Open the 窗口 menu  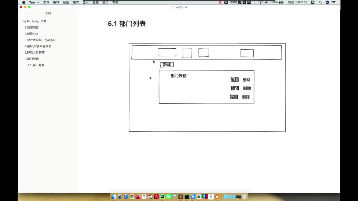(105, 2)
